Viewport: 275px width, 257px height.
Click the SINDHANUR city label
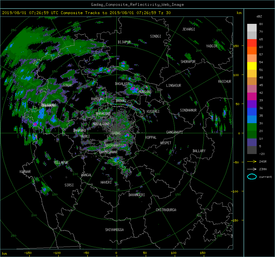click(x=188, y=110)
